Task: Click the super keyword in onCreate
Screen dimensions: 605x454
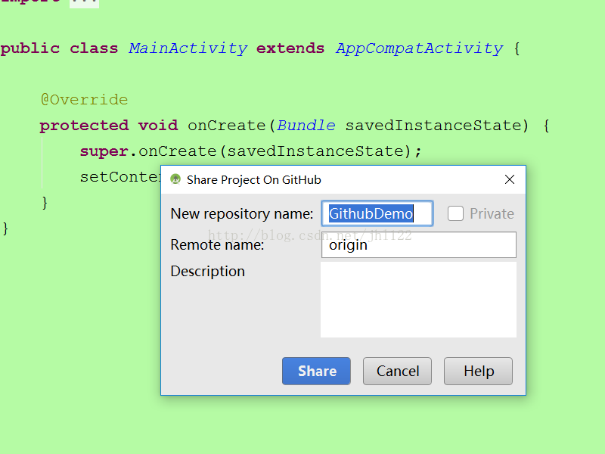Action: click(104, 151)
